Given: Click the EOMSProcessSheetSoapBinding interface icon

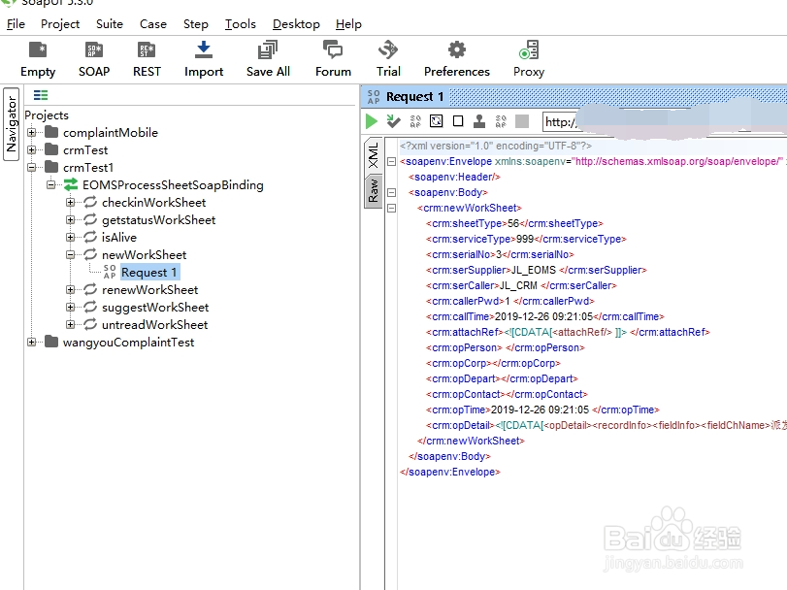Looking at the screenshot, I should (71, 184).
